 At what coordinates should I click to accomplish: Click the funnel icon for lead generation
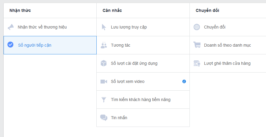pos(104,100)
